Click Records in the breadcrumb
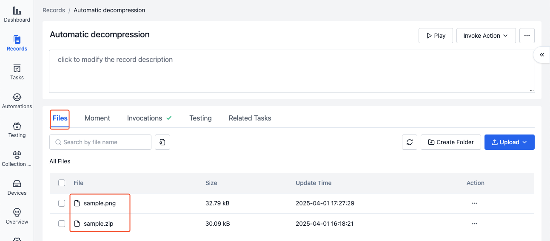The height and width of the screenshot is (241, 550). click(54, 10)
